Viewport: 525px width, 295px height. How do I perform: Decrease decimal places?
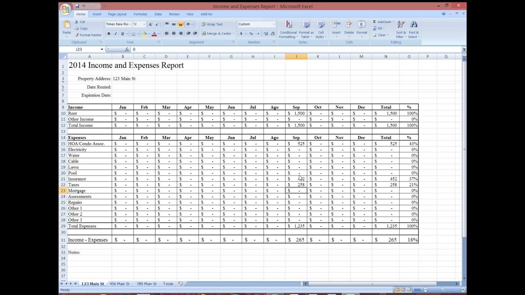click(x=272, y=34)
